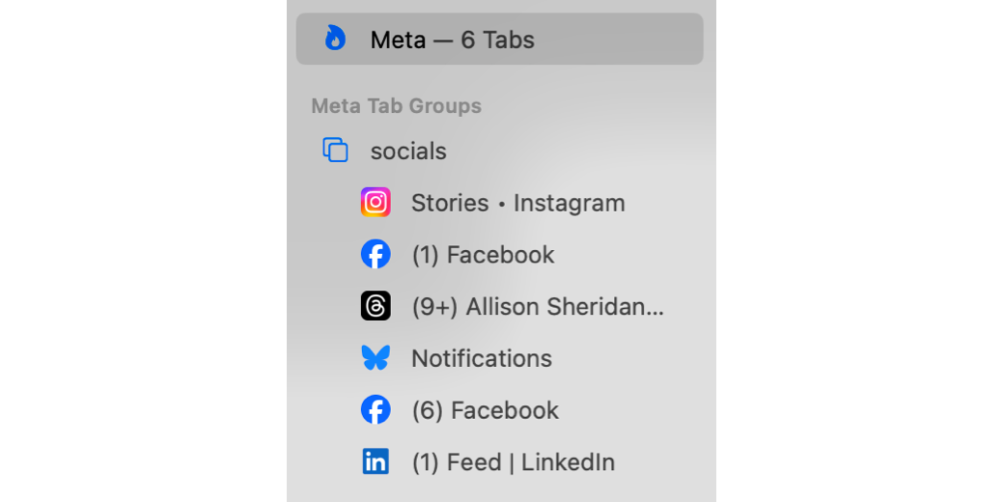The height and width of the screenshot is (502, 1004).
Task: Click the white area right of the sidebar
Action: (x=859, y=251)
